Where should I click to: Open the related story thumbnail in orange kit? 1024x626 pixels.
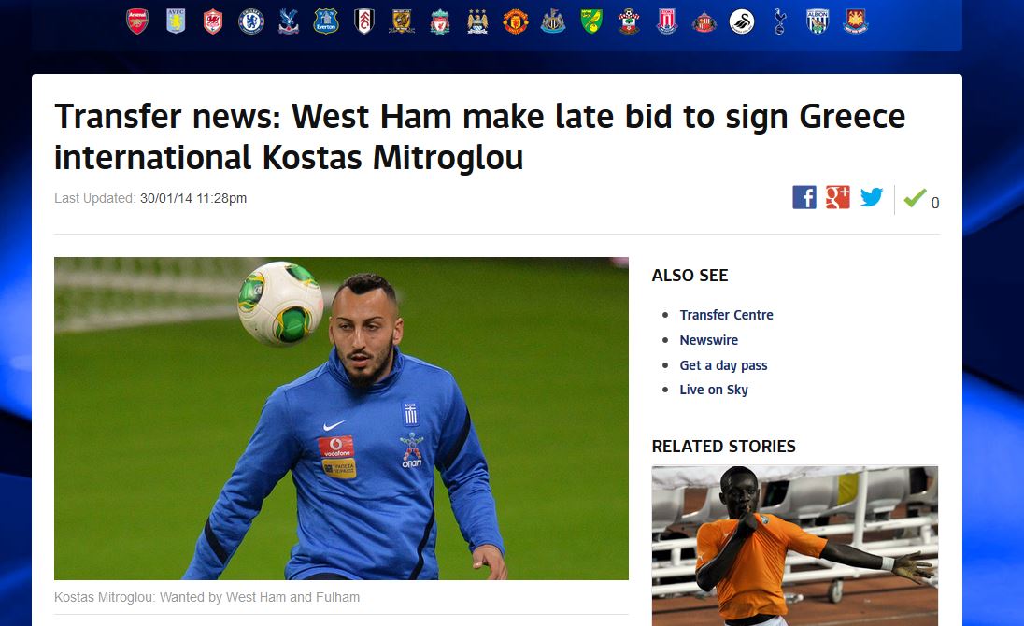click(x=795, y=546)
